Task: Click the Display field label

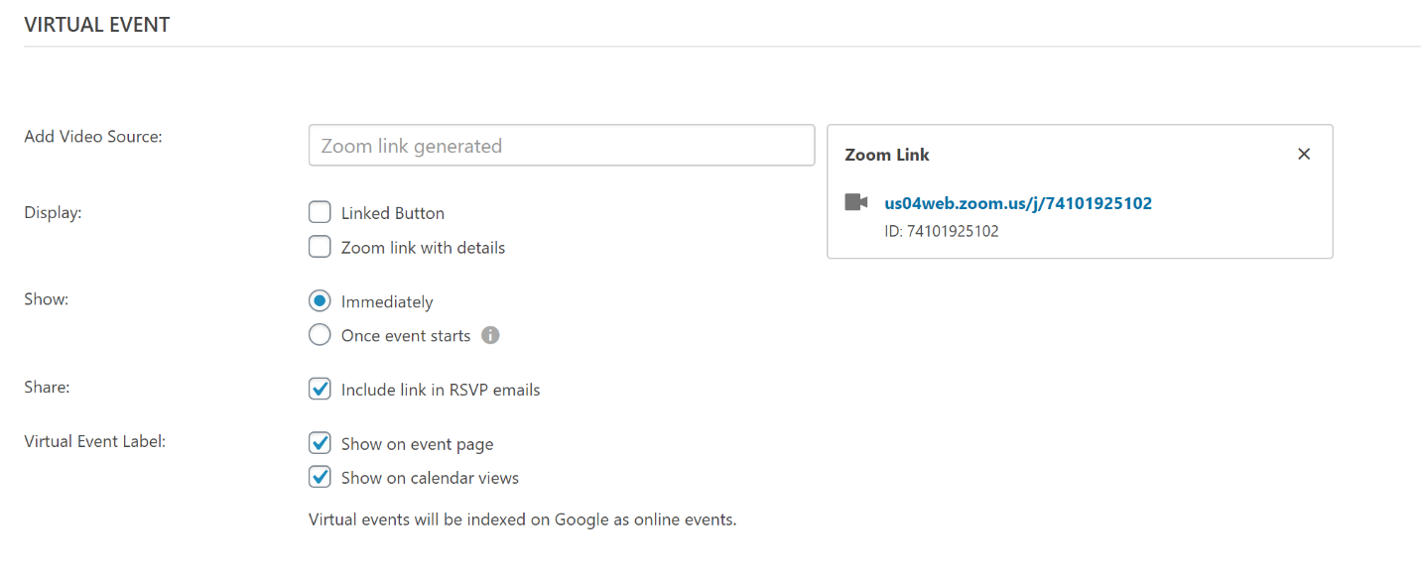Action: (53, 211)
